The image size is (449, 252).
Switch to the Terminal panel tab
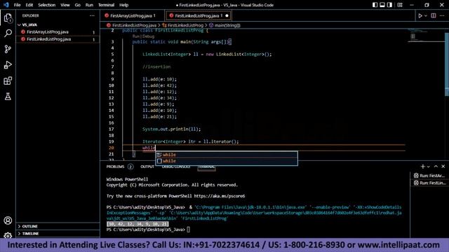click(x=206, y=167)
